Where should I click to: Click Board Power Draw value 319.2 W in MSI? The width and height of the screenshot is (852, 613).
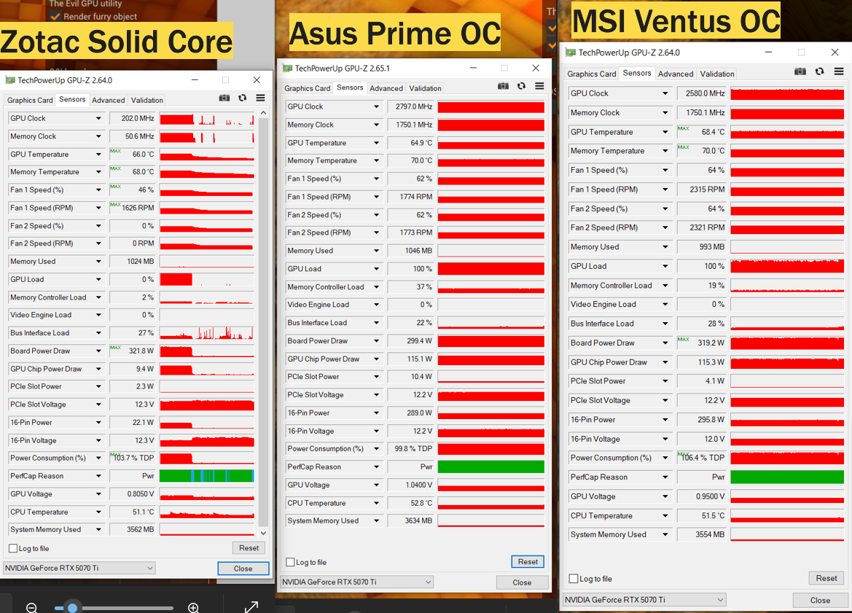click(701, 343)
